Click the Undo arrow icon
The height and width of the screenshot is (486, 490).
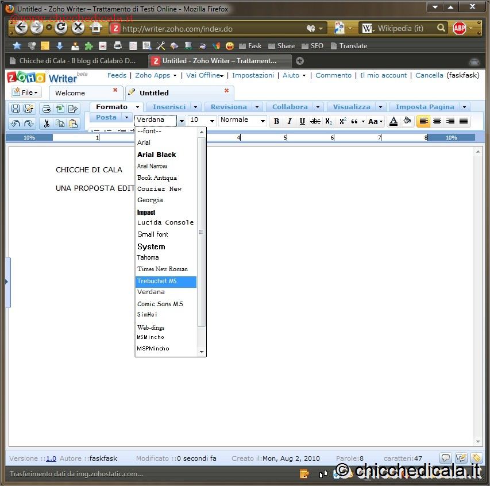[x=16, y=123]
